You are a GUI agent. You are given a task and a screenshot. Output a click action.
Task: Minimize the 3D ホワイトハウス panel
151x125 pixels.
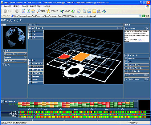pos(119,28)
